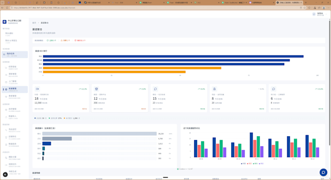Close the active browser tab
The width and height of the screenshot is (331, 180).
(x=301, y=2)
